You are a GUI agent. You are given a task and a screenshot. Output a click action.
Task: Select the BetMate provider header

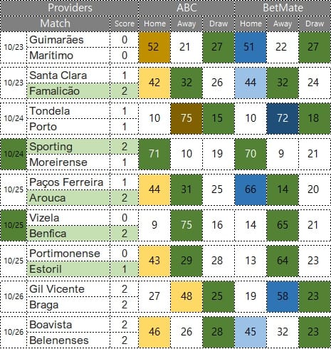tap(283, 8)
